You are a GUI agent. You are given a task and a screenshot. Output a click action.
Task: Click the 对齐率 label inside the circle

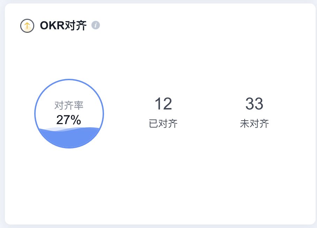pos(69,105)
